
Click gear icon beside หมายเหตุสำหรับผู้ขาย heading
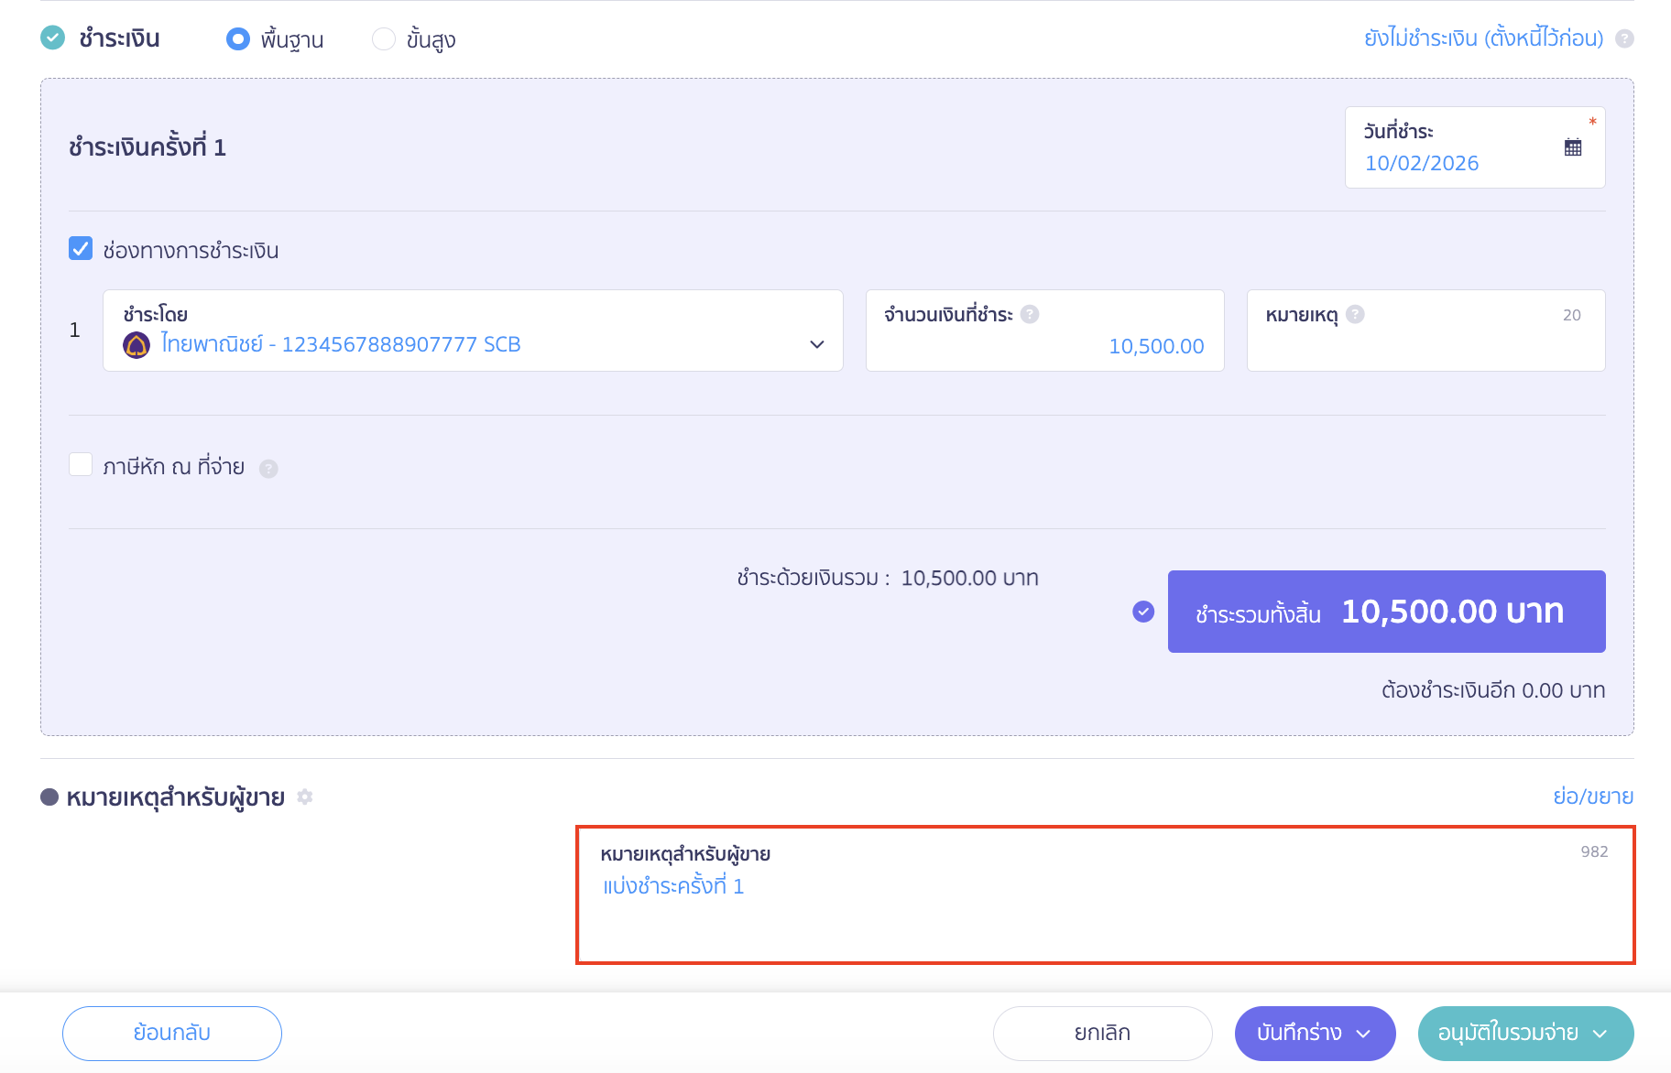(305, 797)
